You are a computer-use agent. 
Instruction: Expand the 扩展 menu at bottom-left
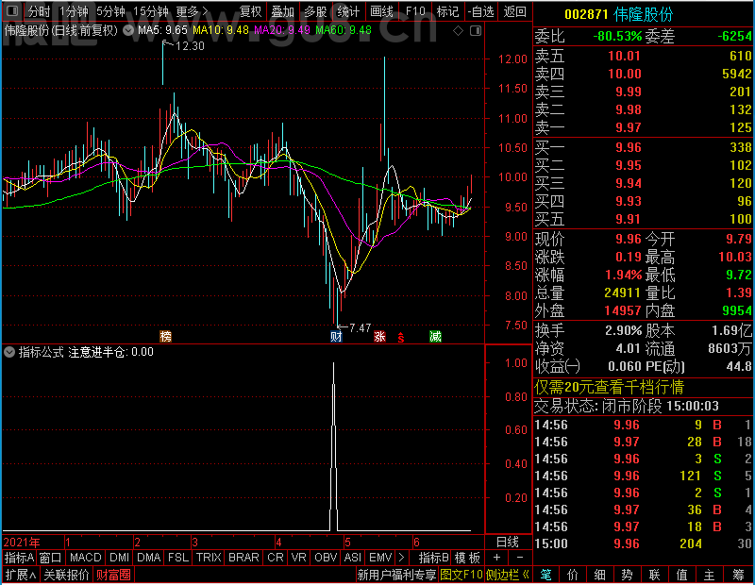coord(21,575)
